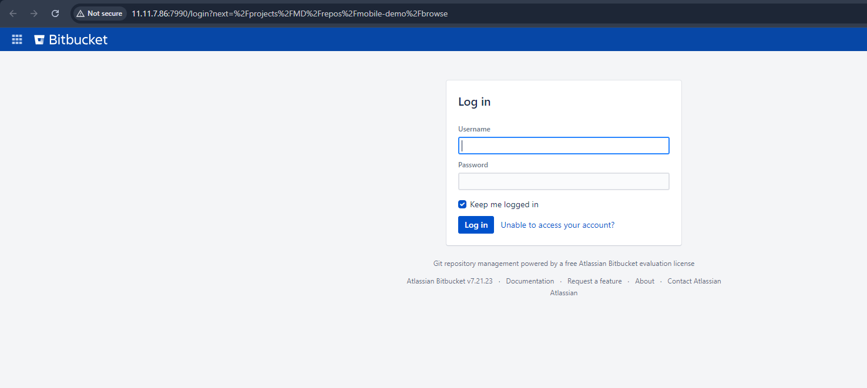This screenshot has height=388, width=867.
Task: Click the Username label
Action: click(474, 129)
